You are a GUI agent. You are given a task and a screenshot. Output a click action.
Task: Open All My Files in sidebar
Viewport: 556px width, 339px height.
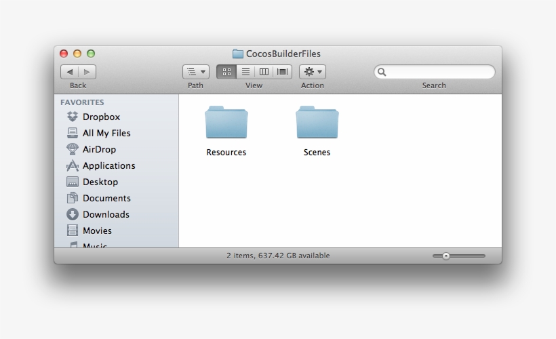pos(106,133)
